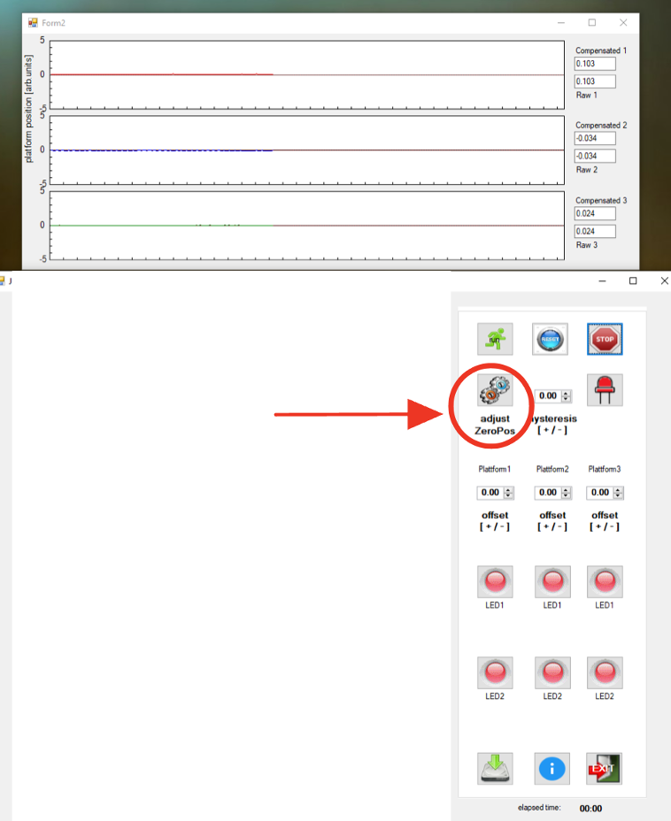Click the Plattform2 offset value field
The image size is (671, 821).
click(545, 493)
